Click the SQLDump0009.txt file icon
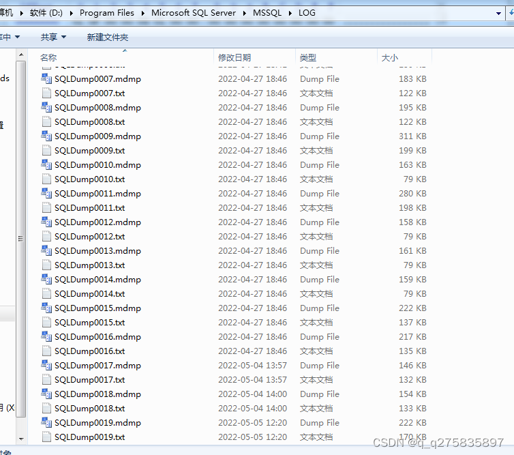The image size is (514, 455). click(x=46, y=150)
